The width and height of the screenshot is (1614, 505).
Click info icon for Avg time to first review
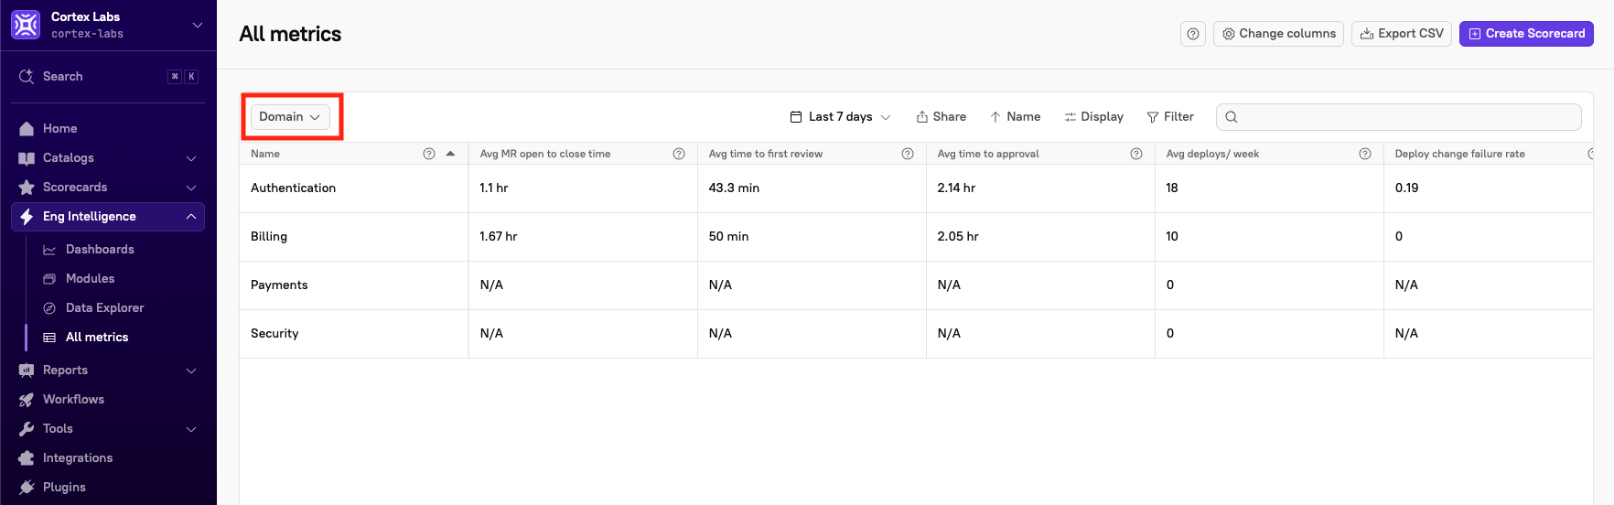coord(908,154)
